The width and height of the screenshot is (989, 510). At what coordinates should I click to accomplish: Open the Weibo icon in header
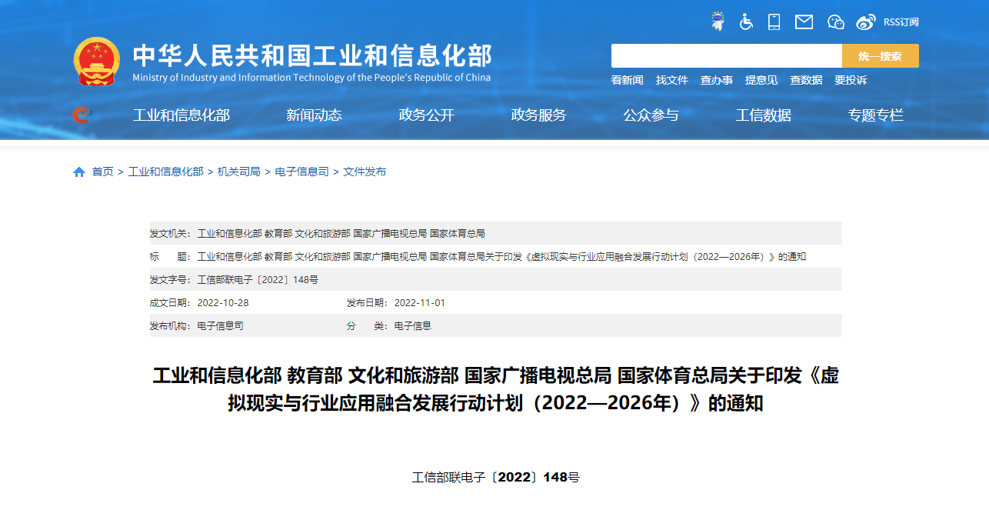[866, 22]
